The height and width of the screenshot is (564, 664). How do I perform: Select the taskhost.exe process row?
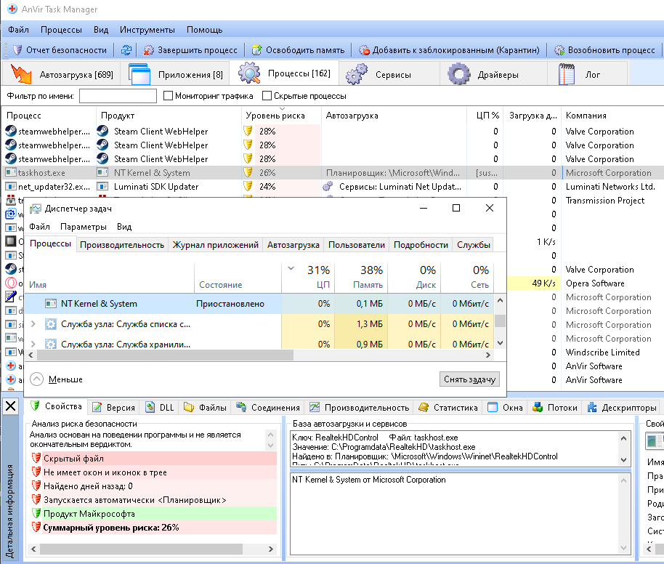pyautogui.click(x=332, y=172)
